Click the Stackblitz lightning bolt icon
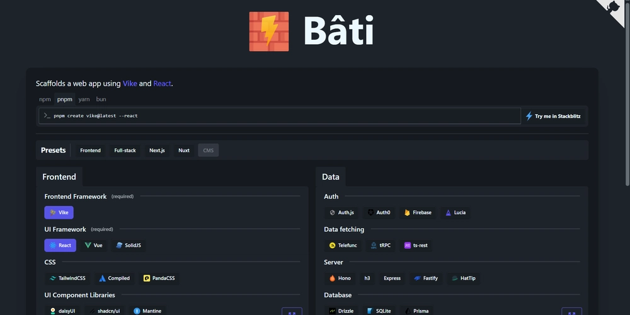Image resolution: width=630 pixels, height=315 pixels. [x=529, y=116]
